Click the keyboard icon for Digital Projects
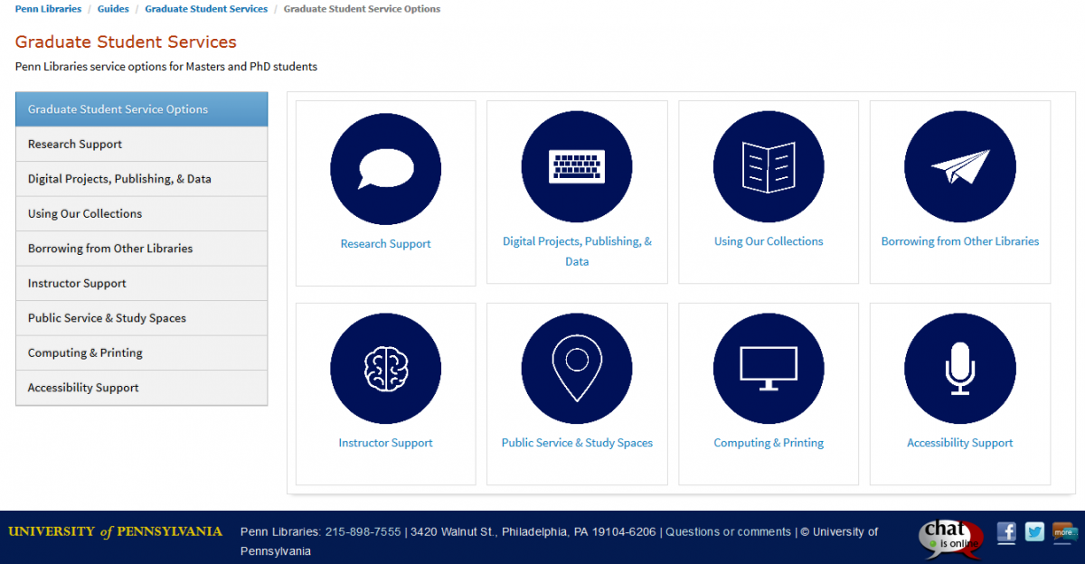The image size is (1085, 564). (577, 166)
